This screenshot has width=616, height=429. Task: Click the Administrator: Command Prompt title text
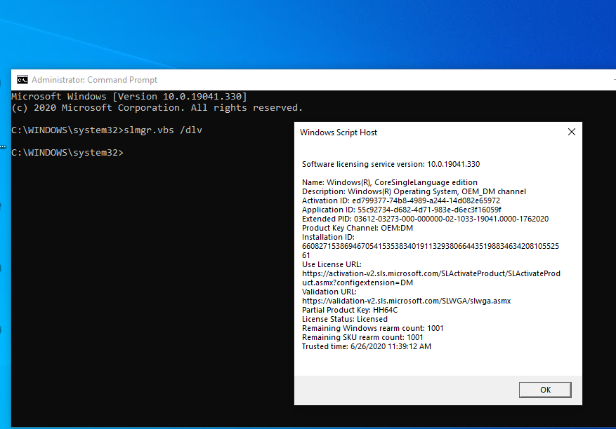pyautogui.click(x=94, y=80)
